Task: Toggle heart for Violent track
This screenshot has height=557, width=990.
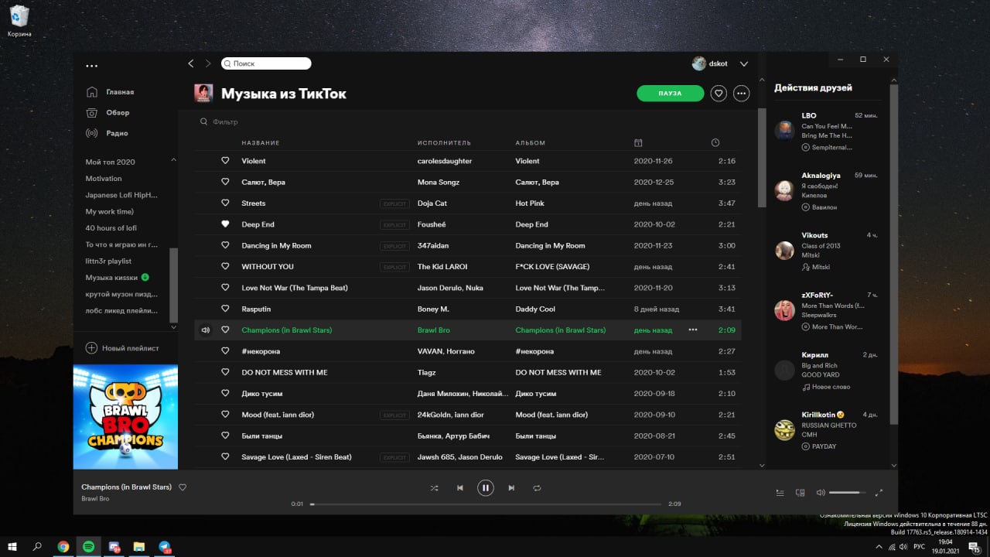Action: (x=225, y=161)
